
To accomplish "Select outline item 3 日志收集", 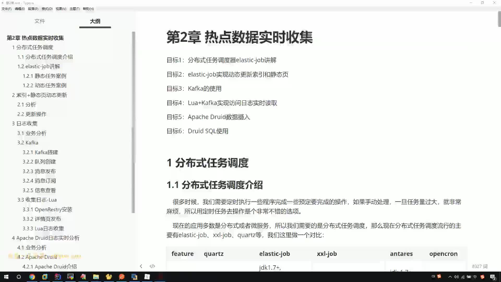I will (25, 124).
